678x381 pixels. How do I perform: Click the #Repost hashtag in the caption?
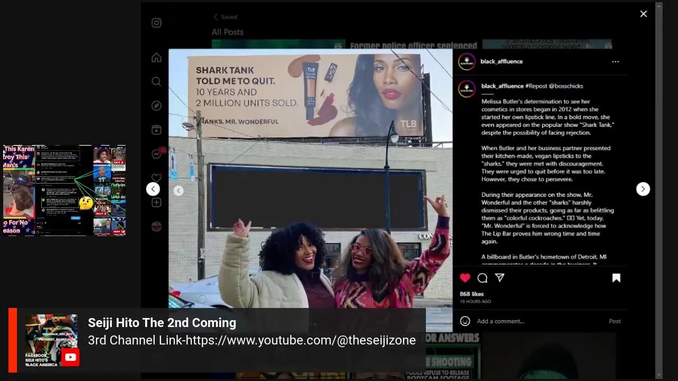[x=536, y=86]
